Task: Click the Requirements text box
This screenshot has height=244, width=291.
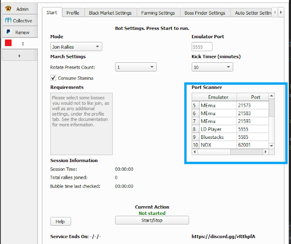Action: pos(81,124)
